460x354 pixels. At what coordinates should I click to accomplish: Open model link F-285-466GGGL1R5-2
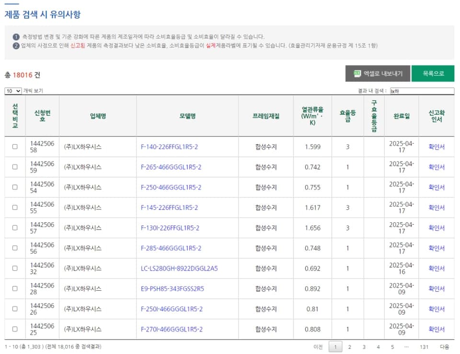pos(171,248)
